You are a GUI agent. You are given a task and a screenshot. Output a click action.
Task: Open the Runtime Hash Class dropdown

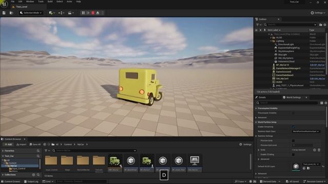coord(306,131)
